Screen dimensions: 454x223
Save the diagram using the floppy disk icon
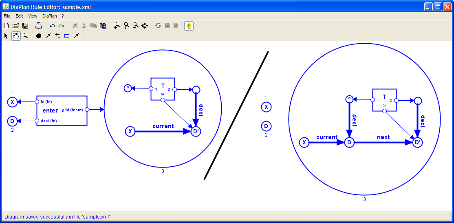(x=25, y=26)
